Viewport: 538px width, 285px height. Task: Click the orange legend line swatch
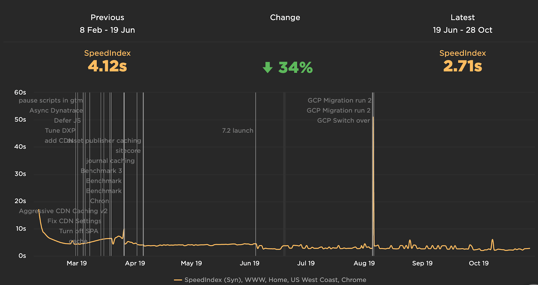(x=178, y=280)
